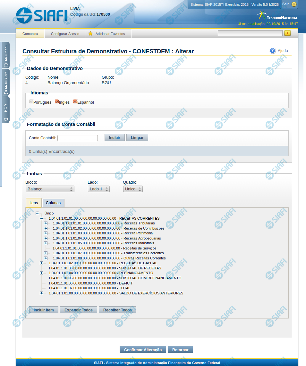Open the Configurar Acesso menu item

[65, 34]
